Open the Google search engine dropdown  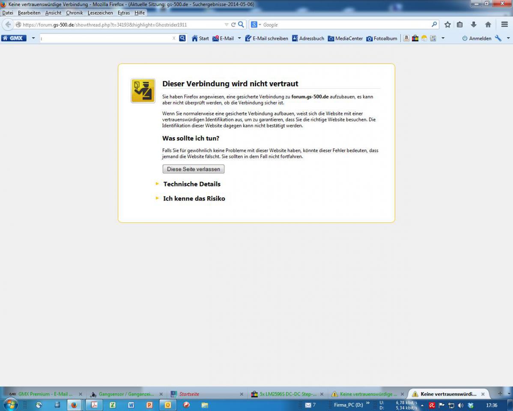click(256, 25)
